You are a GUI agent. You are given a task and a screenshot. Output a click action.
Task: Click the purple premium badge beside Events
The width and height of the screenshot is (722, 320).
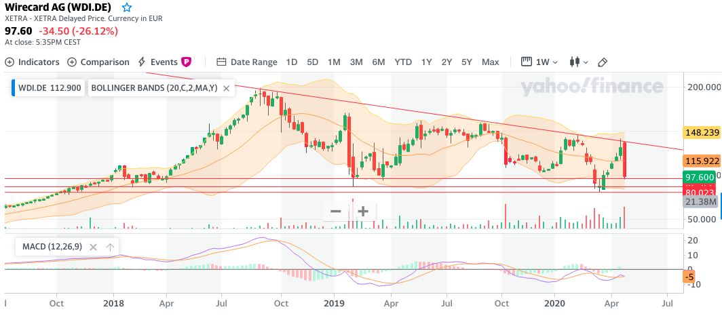(186, 62)
